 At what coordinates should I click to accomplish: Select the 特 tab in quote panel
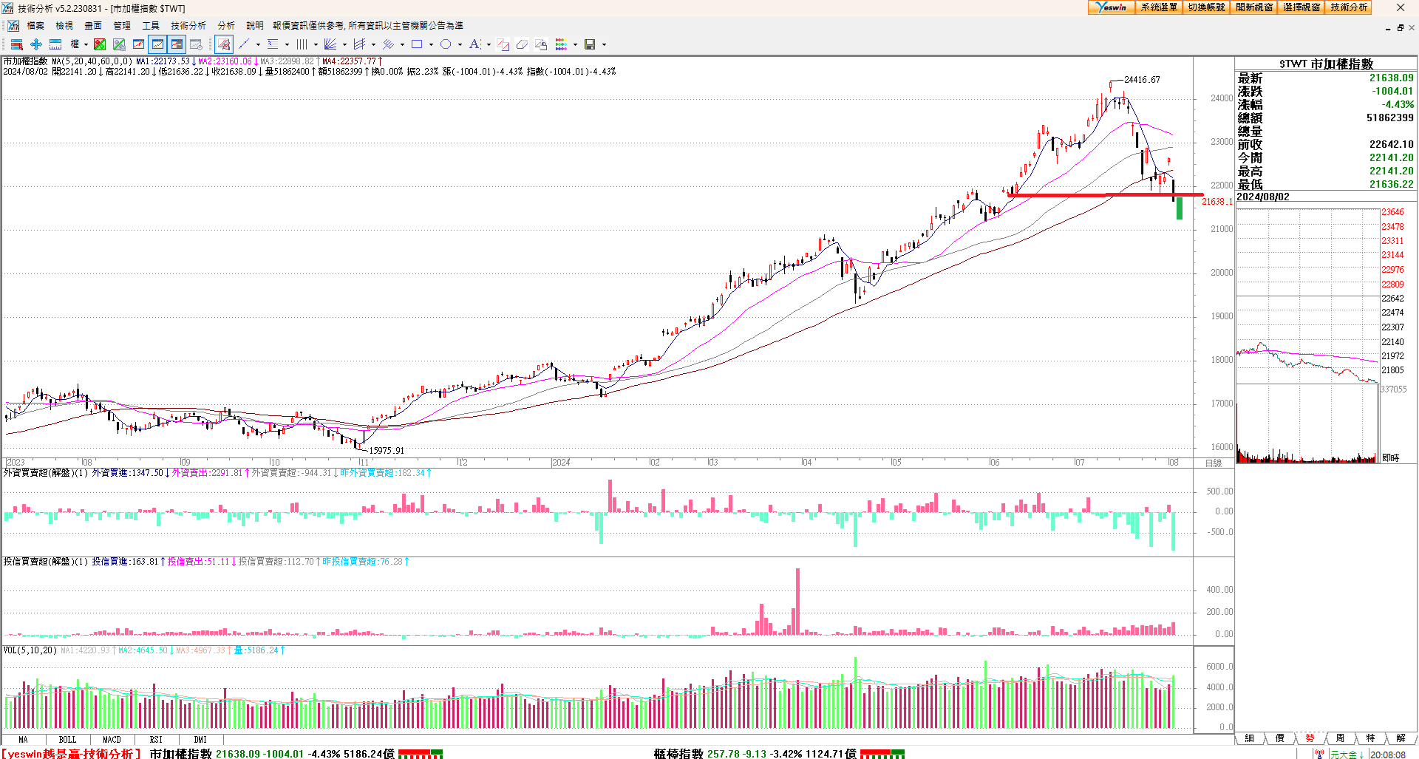(1371, 738)
